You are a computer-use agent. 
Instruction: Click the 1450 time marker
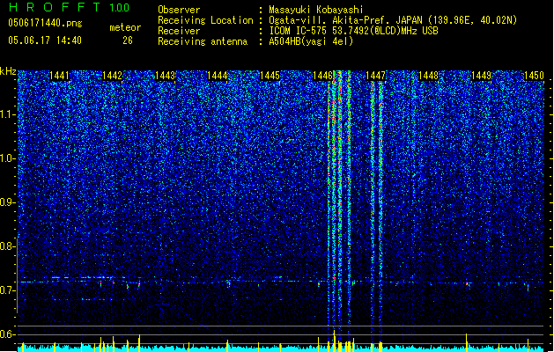pyautogui.click(x=534, y=76)
